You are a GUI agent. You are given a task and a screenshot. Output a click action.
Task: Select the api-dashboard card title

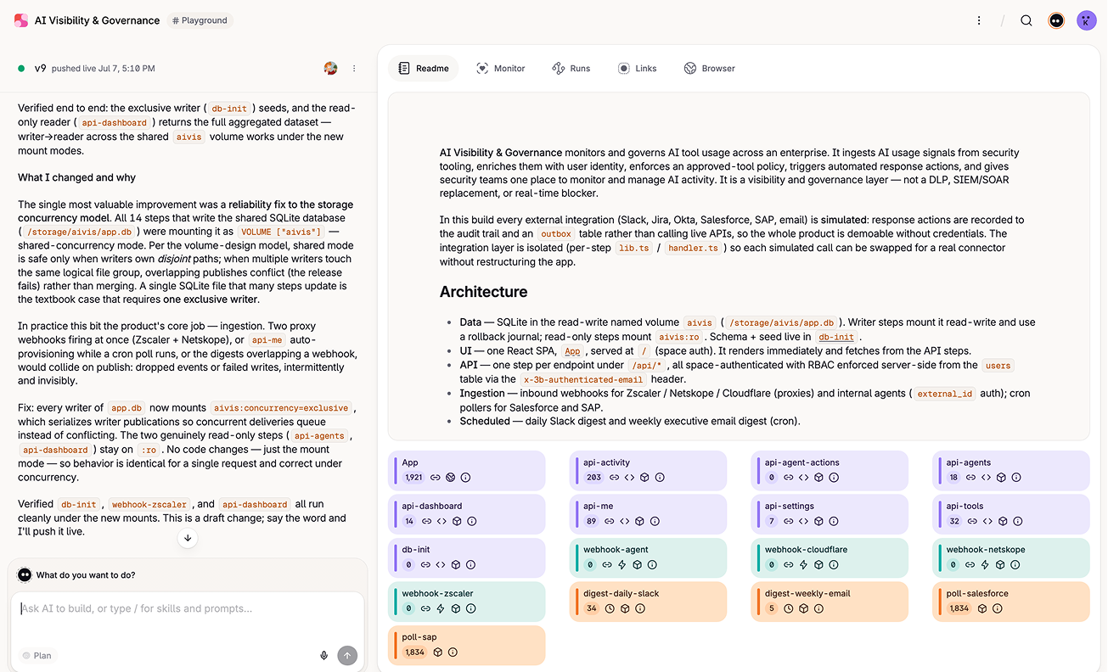tap(432, 507)
